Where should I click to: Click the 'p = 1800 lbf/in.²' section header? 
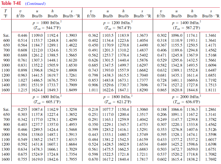point(118,97)
